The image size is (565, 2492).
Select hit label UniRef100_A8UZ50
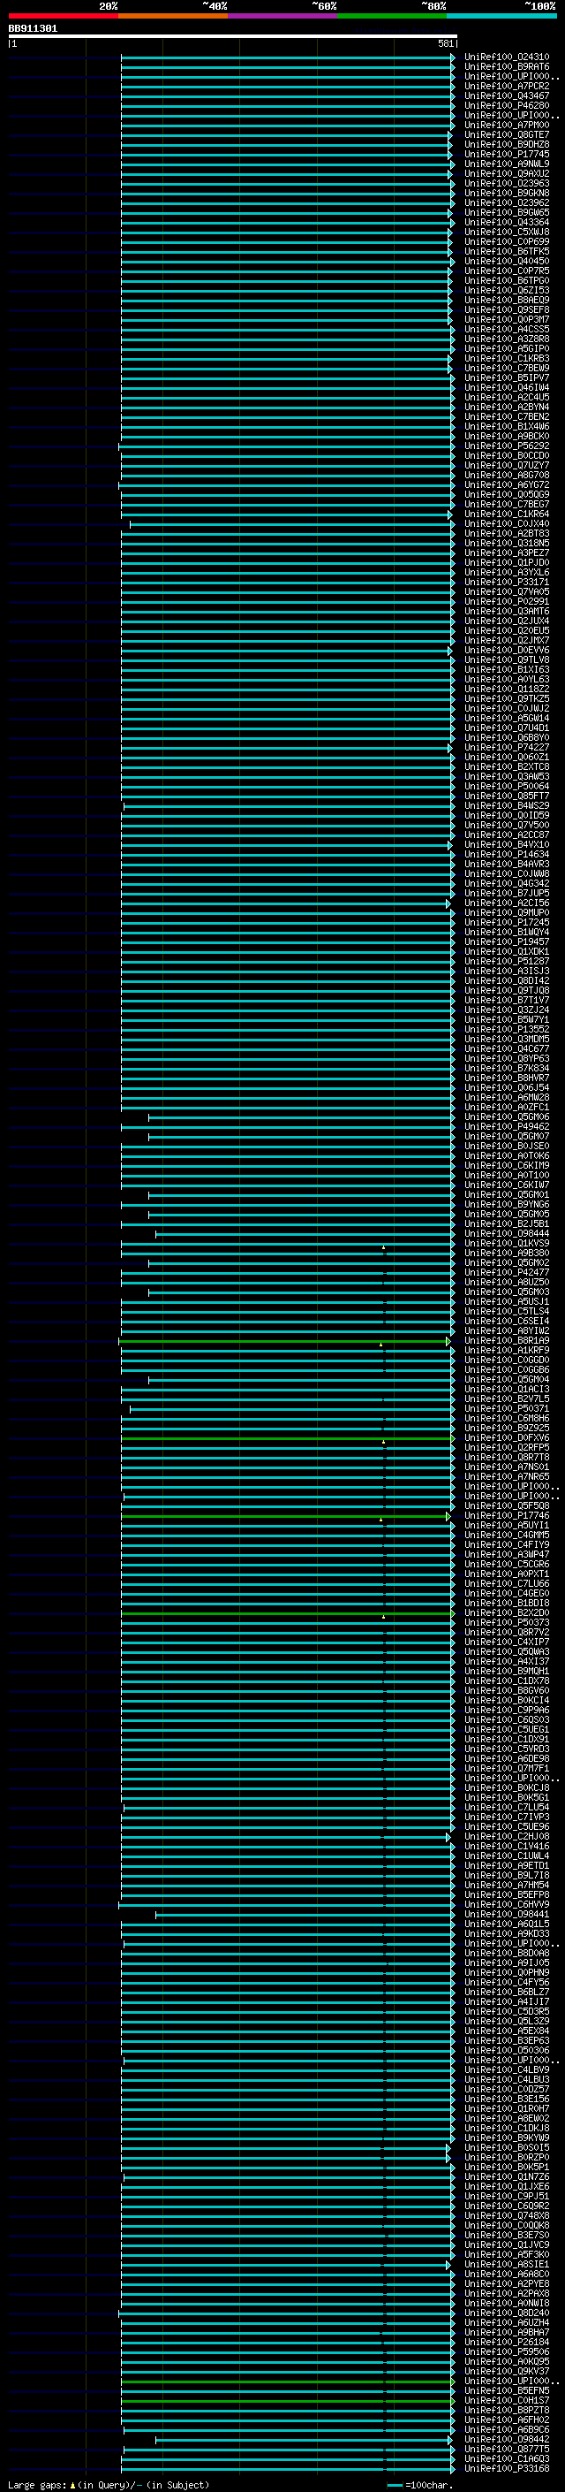[x=507, y=1282]
